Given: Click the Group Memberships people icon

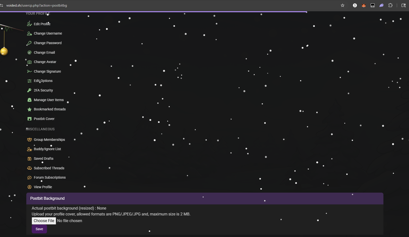Looking at the screenshot, I should pos(29,140).
